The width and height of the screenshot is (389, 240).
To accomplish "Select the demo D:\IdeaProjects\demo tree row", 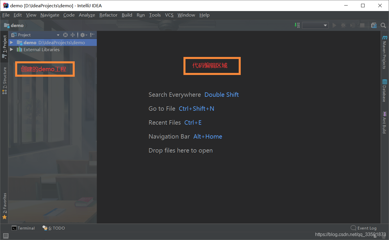I will pos(53,42).
